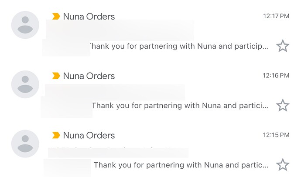301x177 pixels.
Task: Open preview text ending in "partic..."
Action: coord(181,165)
